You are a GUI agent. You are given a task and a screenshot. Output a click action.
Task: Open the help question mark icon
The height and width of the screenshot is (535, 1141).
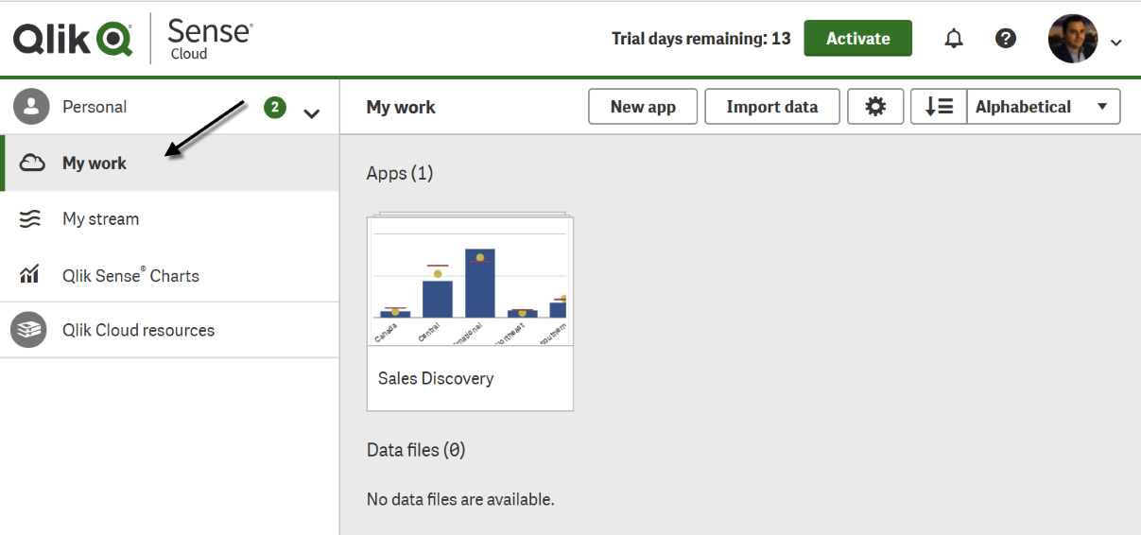pyautogui.click(x=1006, y=39)
